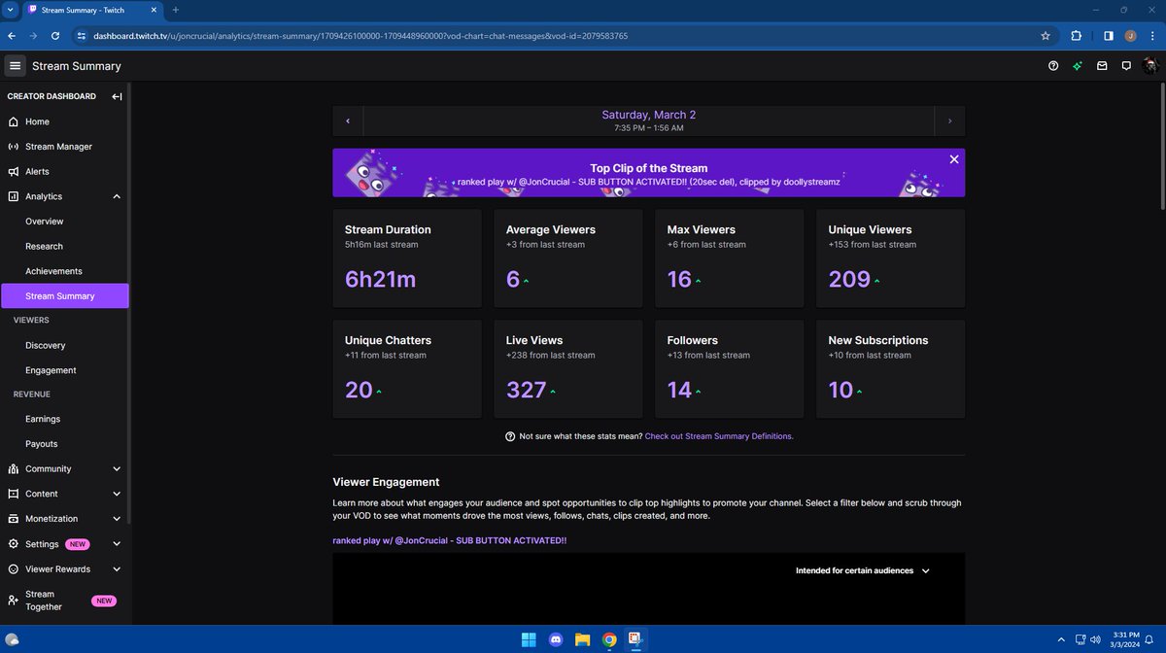Image resolution: width=1166 pixels, height=653 pixels.
Task: Open a new browser tab
Action: [176, 10]
